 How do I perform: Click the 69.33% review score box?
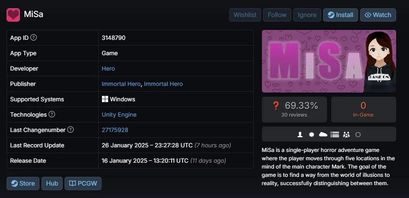(x=294, y=110)
